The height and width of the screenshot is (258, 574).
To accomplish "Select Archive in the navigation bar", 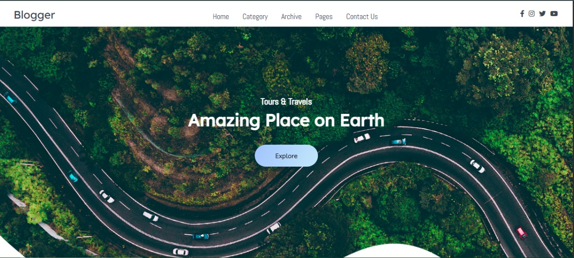I will tap(291, 17).
